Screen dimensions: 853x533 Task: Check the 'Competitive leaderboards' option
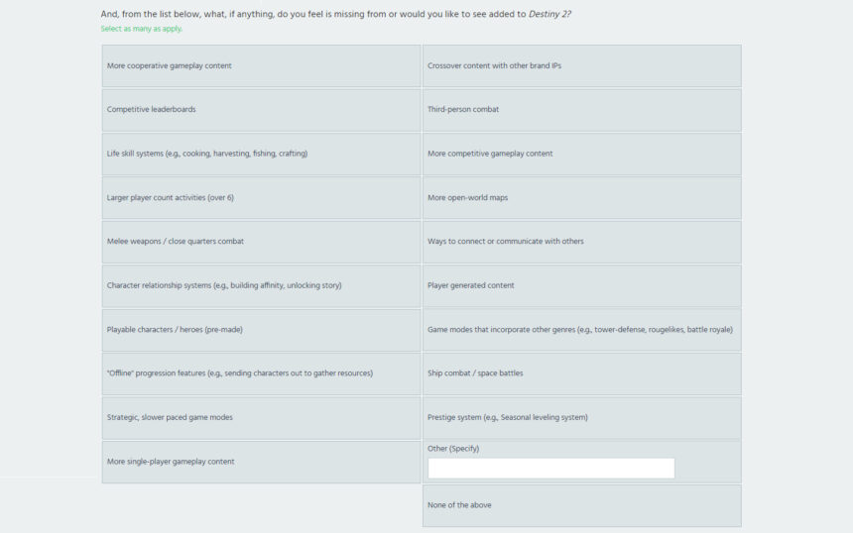tap(261, 110)
